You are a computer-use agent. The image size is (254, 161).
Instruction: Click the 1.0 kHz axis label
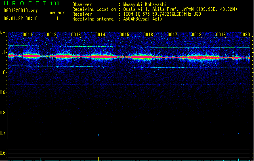point(3,72)
